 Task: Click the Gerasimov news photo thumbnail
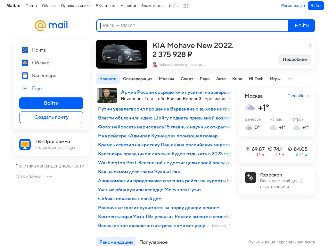point(107,95)
